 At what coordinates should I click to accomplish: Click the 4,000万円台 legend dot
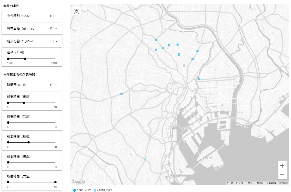coord(95,190)
